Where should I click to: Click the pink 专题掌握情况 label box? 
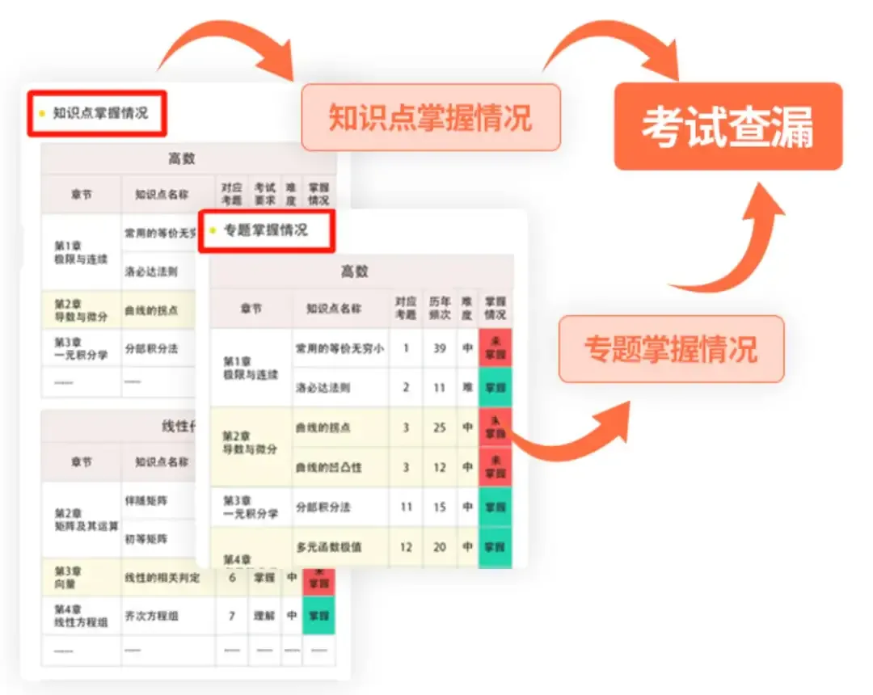(x=671, y=349)
